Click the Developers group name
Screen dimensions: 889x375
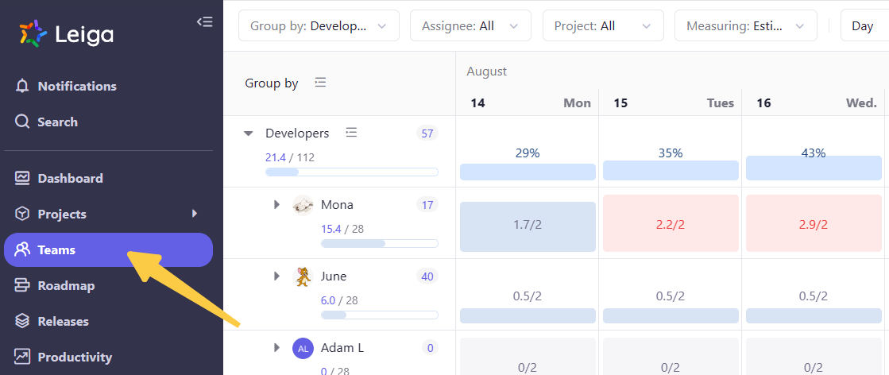click(x=297, y=133)
